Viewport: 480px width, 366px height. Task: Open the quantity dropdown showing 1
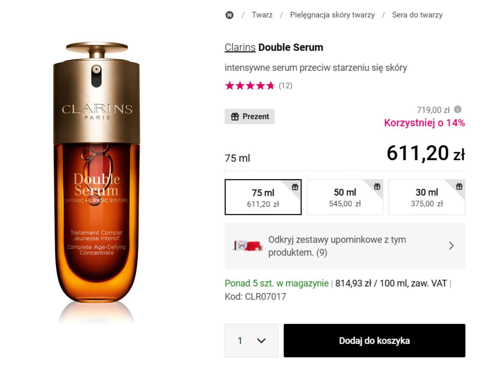(x=251, y=340)
